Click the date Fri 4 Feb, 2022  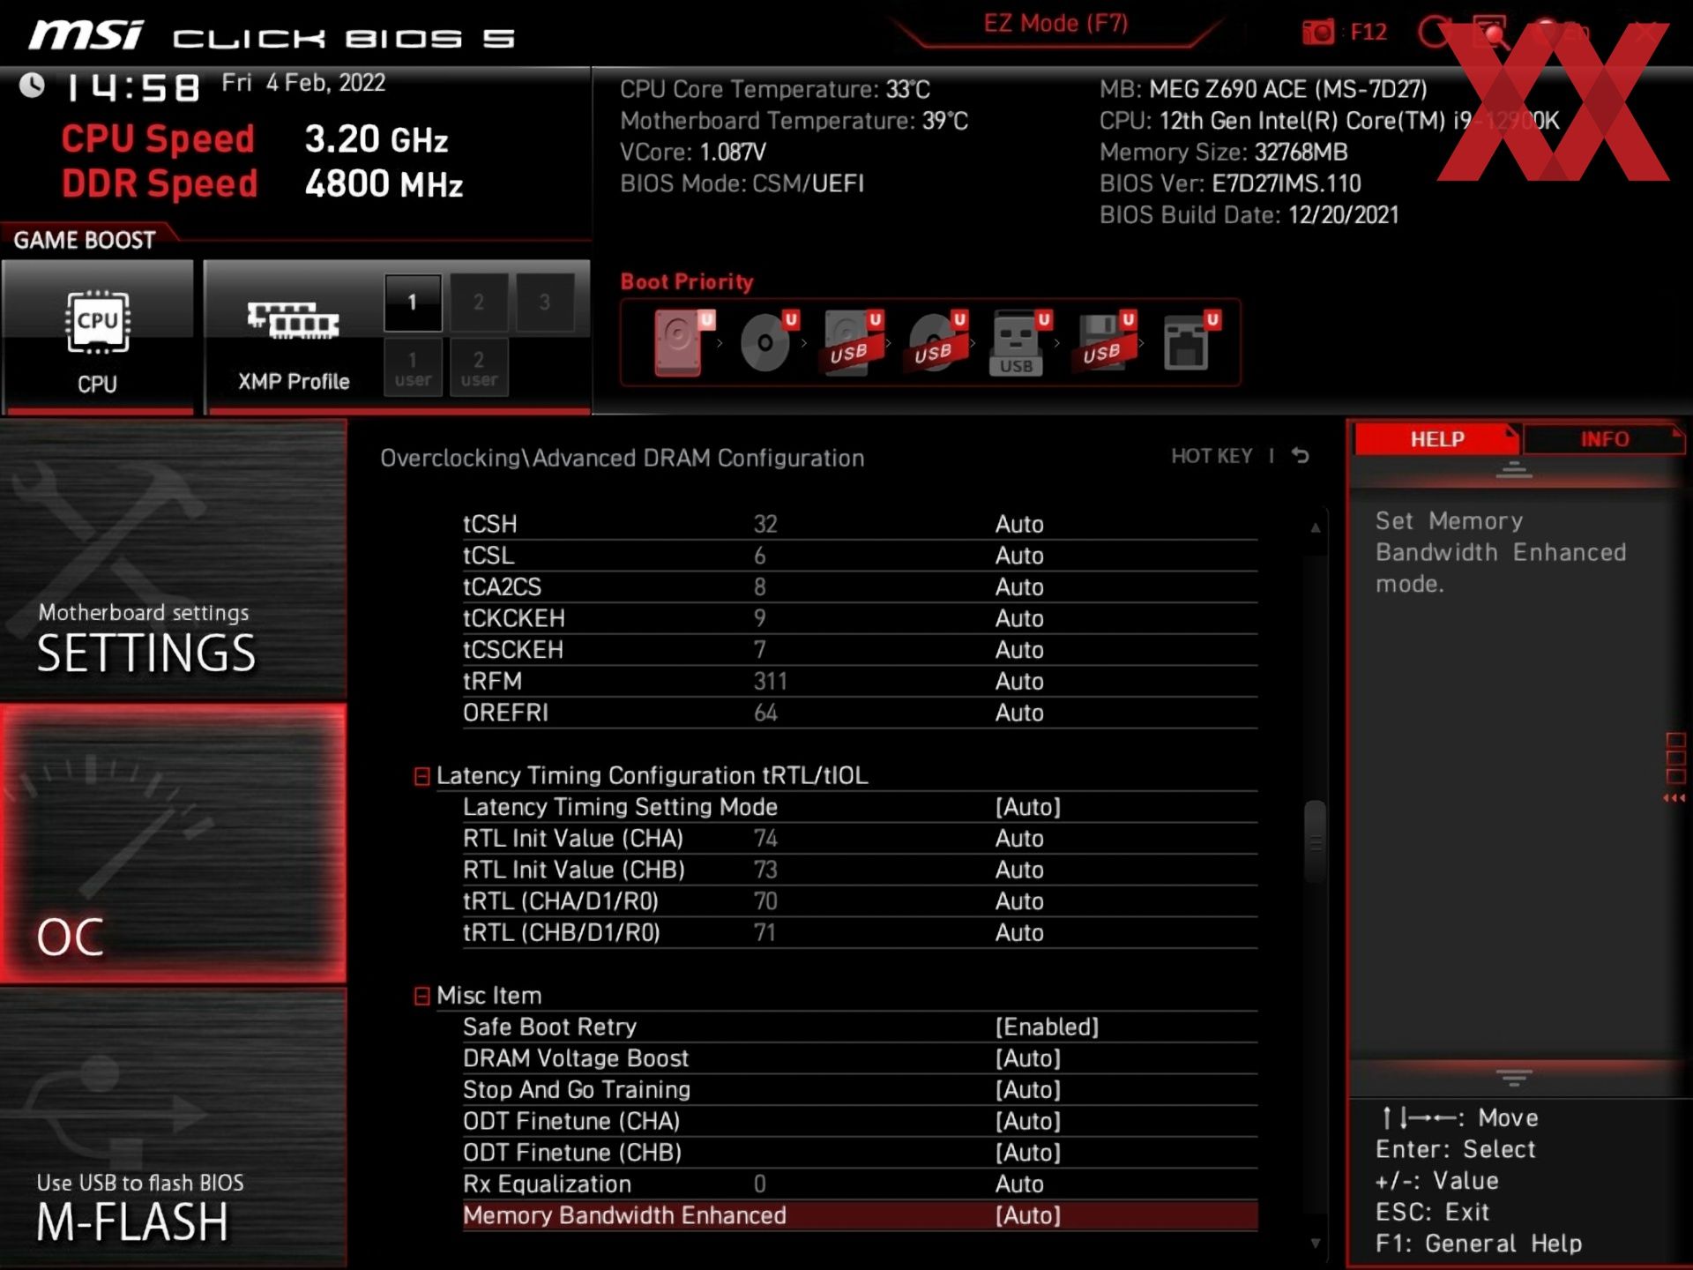[x=303, y=83]
